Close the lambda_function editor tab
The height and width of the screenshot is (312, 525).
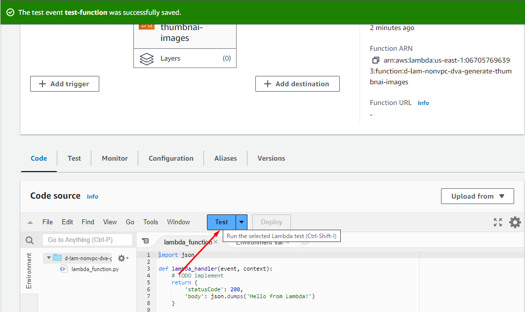[215, 242]
